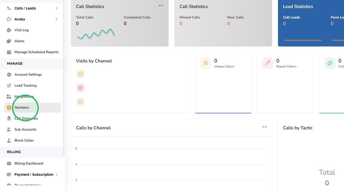Expand the Avidia submenu chevron
The height and width of the screenshot is (192, 344).
point(56,19)
